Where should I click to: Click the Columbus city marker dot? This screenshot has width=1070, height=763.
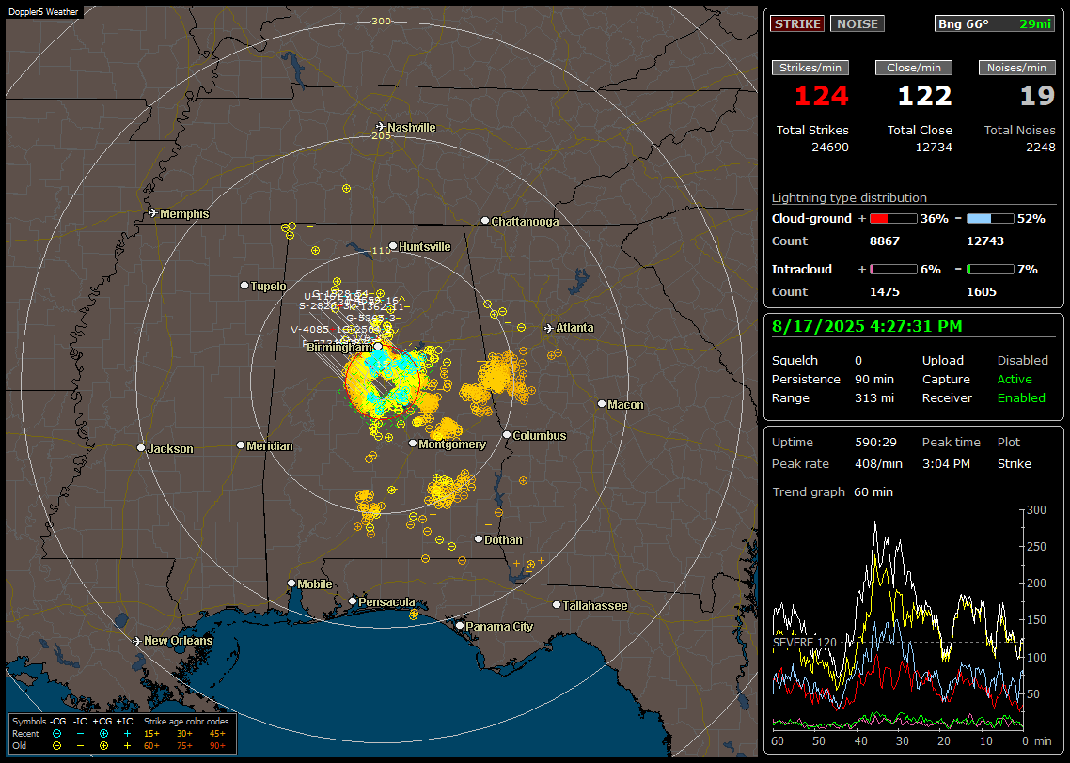[x=507, y=434]
